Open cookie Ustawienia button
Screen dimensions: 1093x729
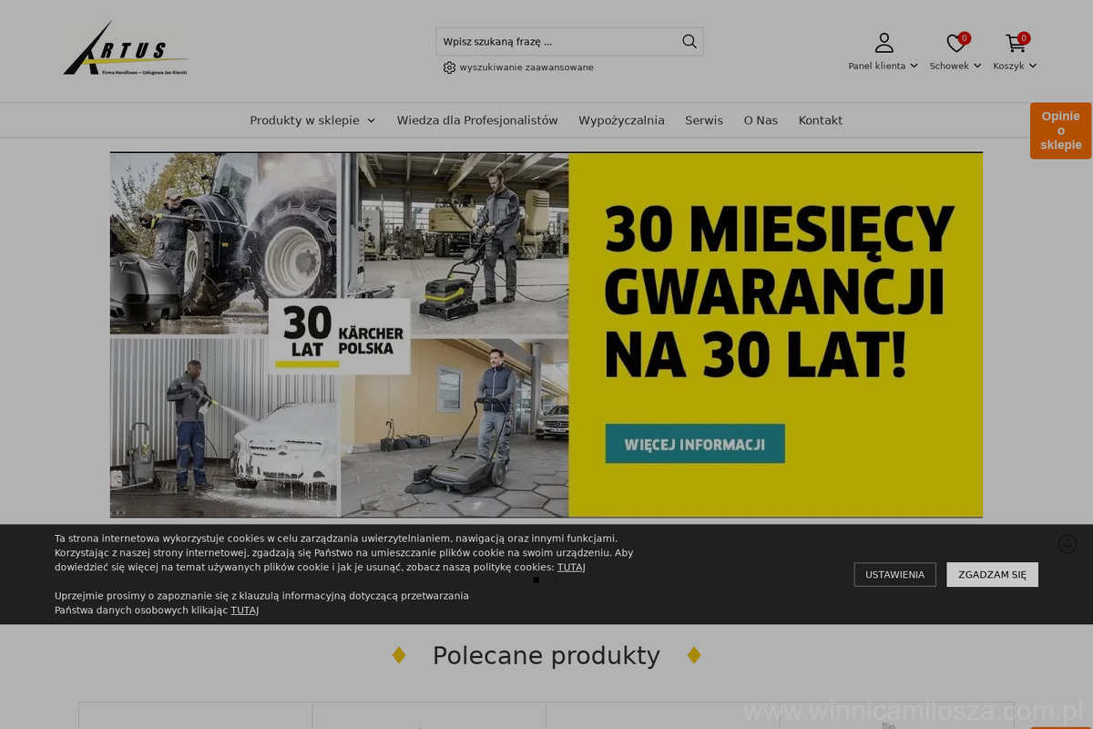[x=894, y=574]
